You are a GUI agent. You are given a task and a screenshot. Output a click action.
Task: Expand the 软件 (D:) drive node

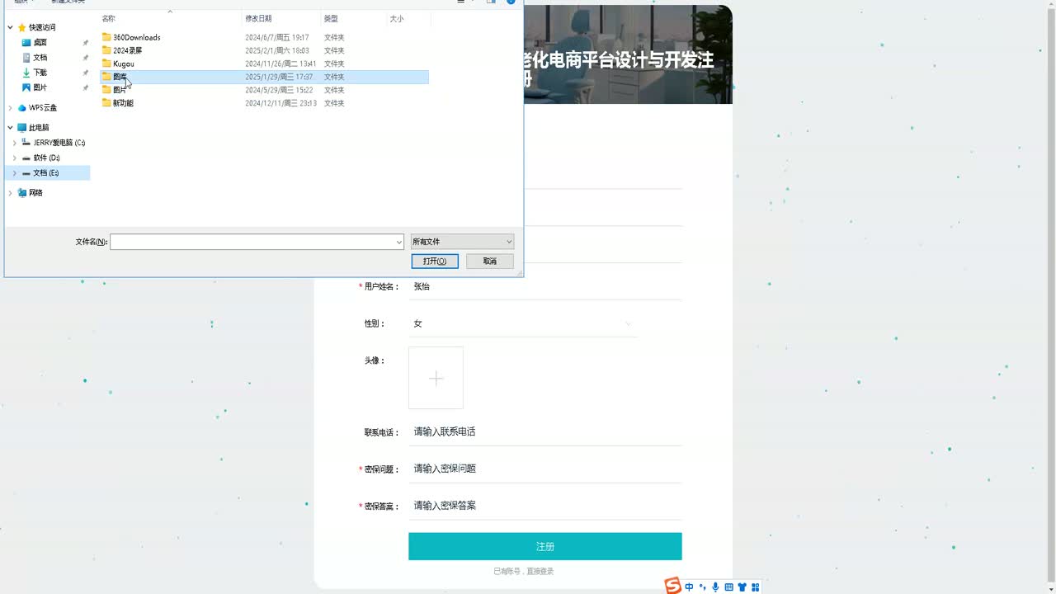click(15, 158)
